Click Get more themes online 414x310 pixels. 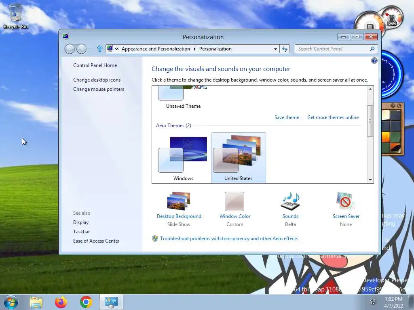pos(333,117)
